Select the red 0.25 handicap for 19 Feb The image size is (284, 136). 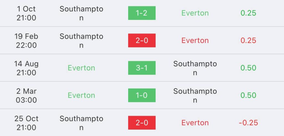pyautogui.click(x=248, y=40)
